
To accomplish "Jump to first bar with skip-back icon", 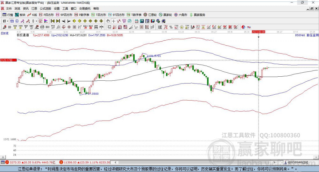I will point(53,21).
